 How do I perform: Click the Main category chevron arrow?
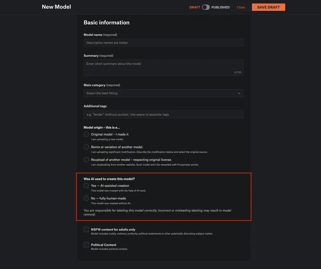239,93
